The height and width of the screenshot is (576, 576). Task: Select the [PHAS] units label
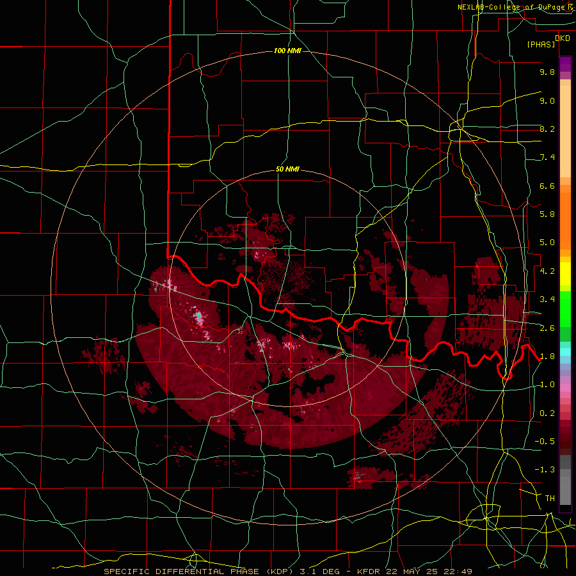click(541, 44)
